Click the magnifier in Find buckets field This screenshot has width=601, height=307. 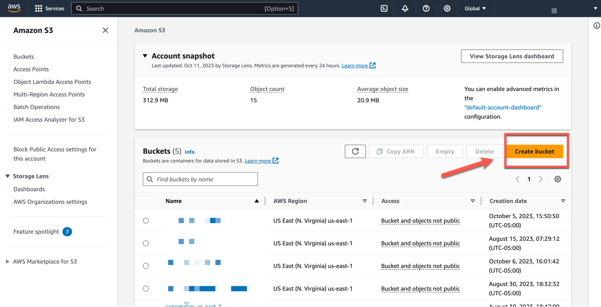pyautogui.click(x=150, y=179)
